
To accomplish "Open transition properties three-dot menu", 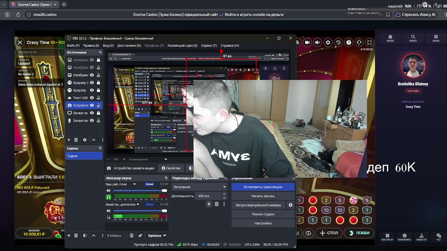I will coord(224,204).
